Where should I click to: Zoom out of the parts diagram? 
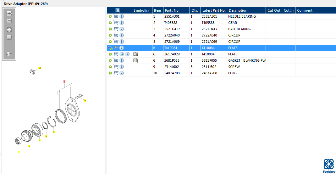click(9, 21)
